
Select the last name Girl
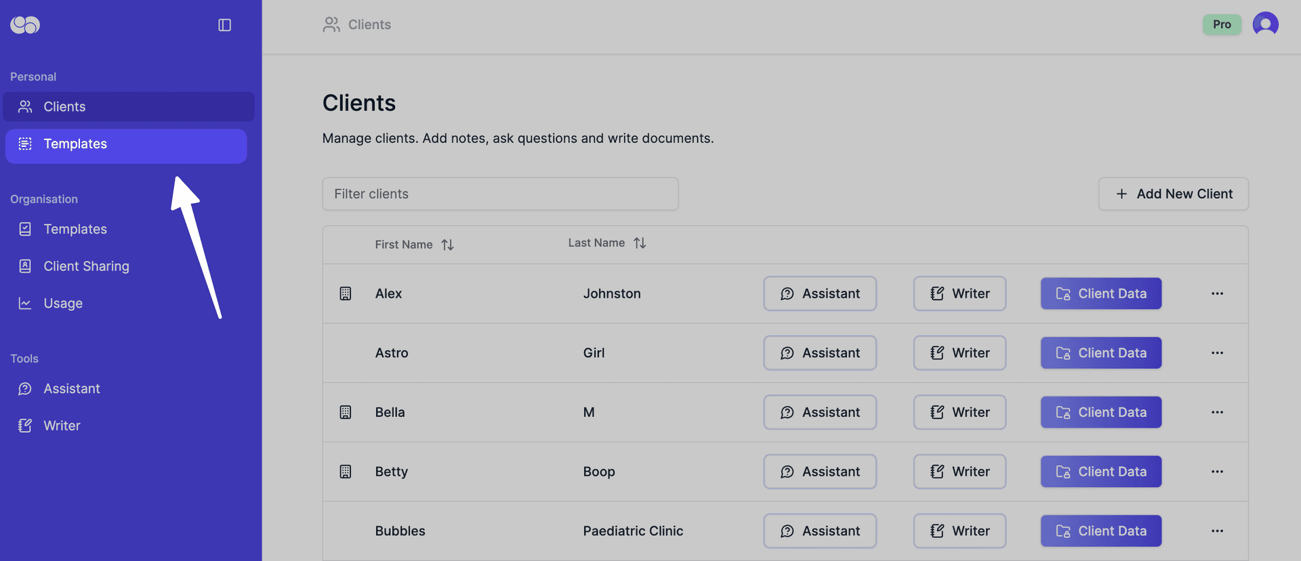click(594, 353)
